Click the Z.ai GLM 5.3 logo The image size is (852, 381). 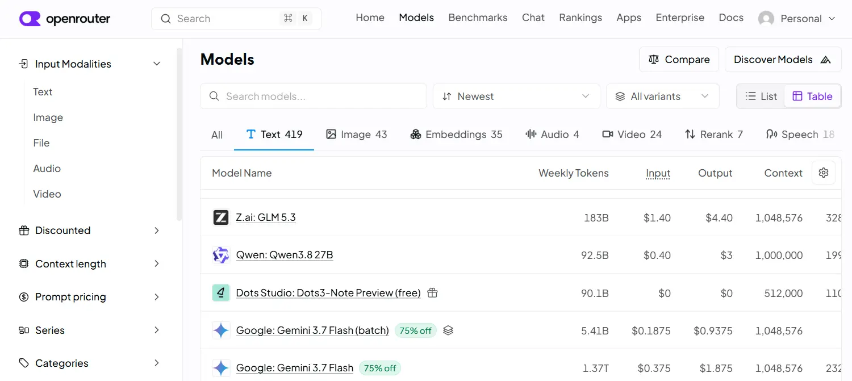[x=221, y=217]
